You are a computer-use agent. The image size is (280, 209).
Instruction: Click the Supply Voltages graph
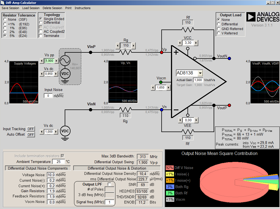pos(24,82)
